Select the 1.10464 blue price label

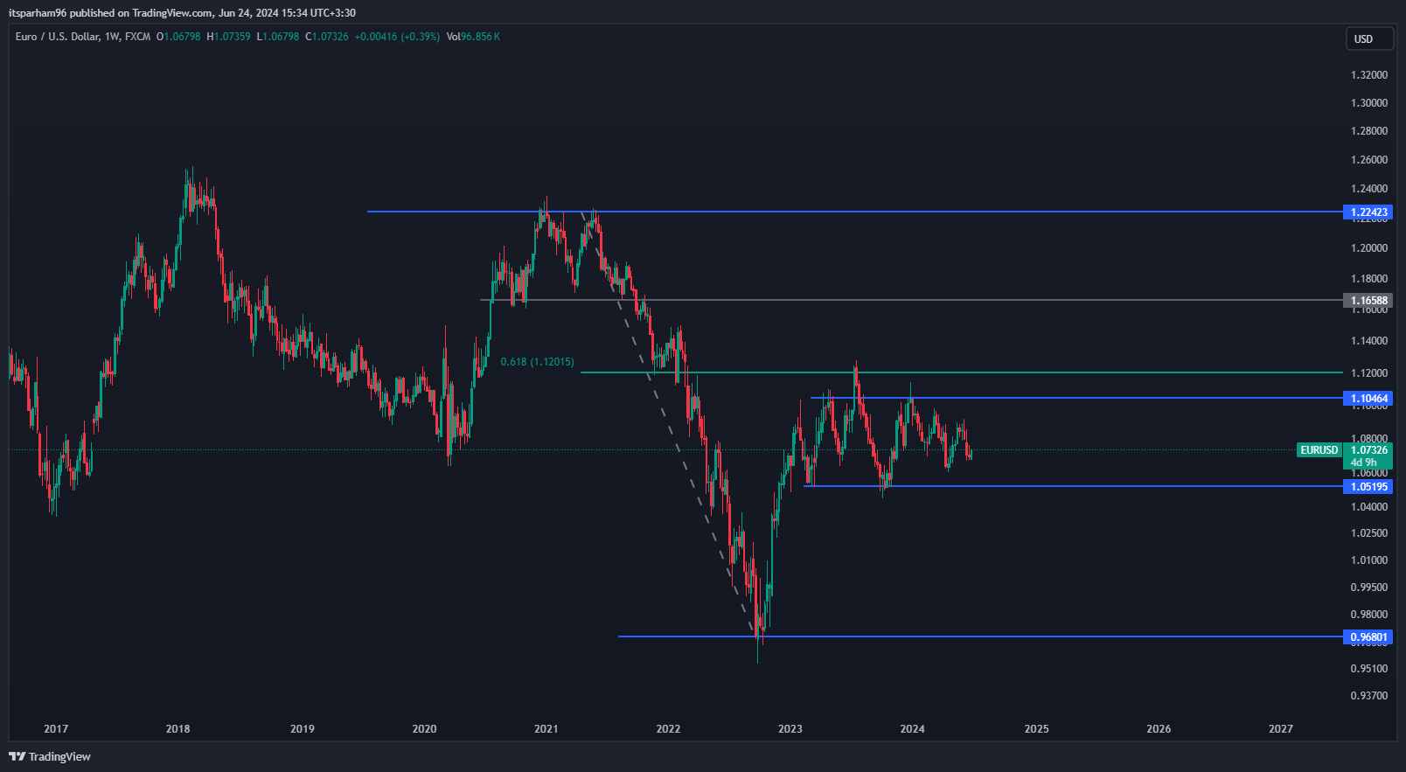[x=1368, y=399]
